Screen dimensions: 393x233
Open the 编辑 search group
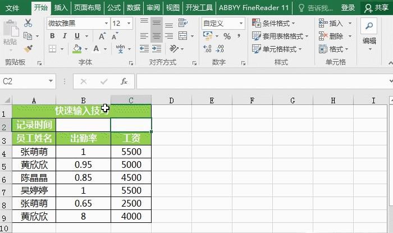pyautogui.click(x=369, y=35)
